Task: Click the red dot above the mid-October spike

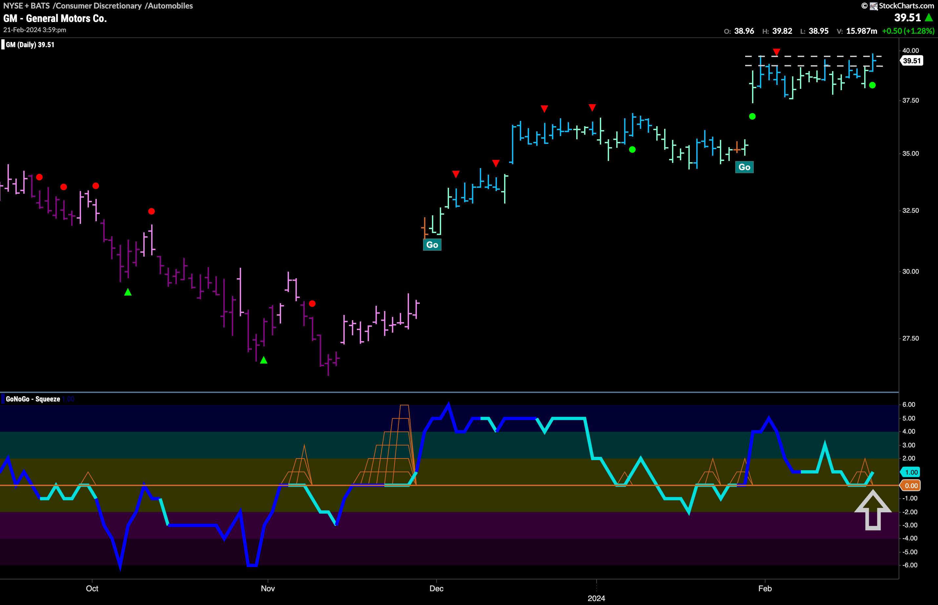Action: pos(151,211)
